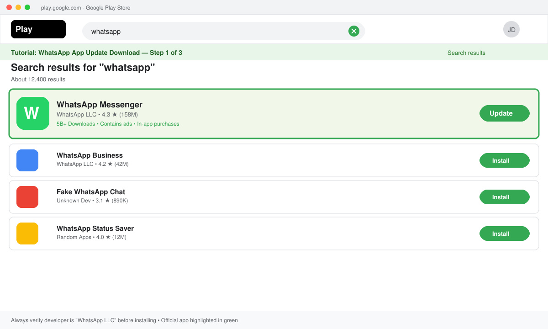Image resolution: width=548 pixels, height=329 pixels.
Task: Install Fake WhatsApp Chat
Action: (505, 197)
